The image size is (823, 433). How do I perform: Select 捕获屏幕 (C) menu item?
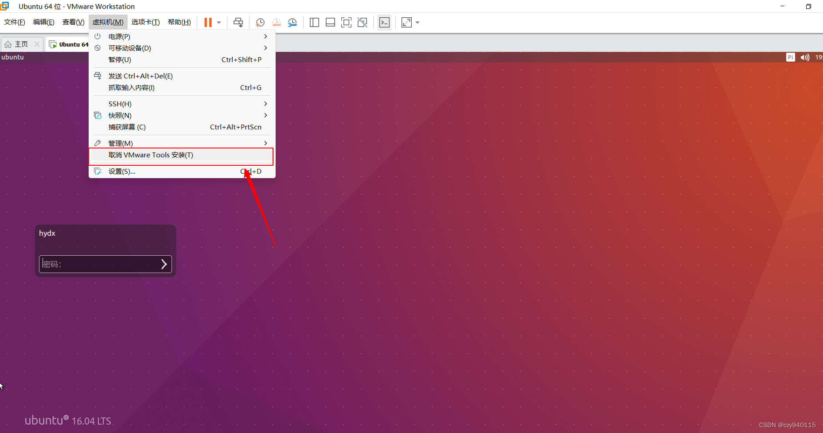182,127
